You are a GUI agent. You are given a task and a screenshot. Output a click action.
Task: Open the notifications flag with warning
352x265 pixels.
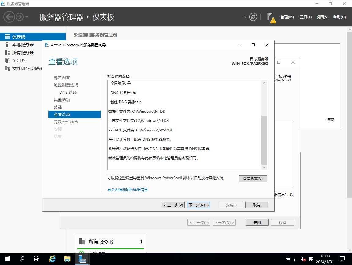(x=271, y=17)
